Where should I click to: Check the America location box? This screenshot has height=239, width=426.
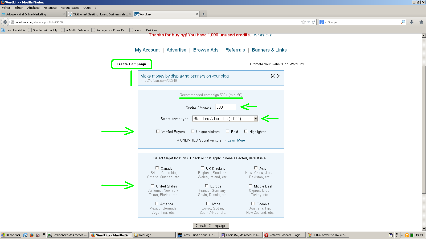pos(157,203)
